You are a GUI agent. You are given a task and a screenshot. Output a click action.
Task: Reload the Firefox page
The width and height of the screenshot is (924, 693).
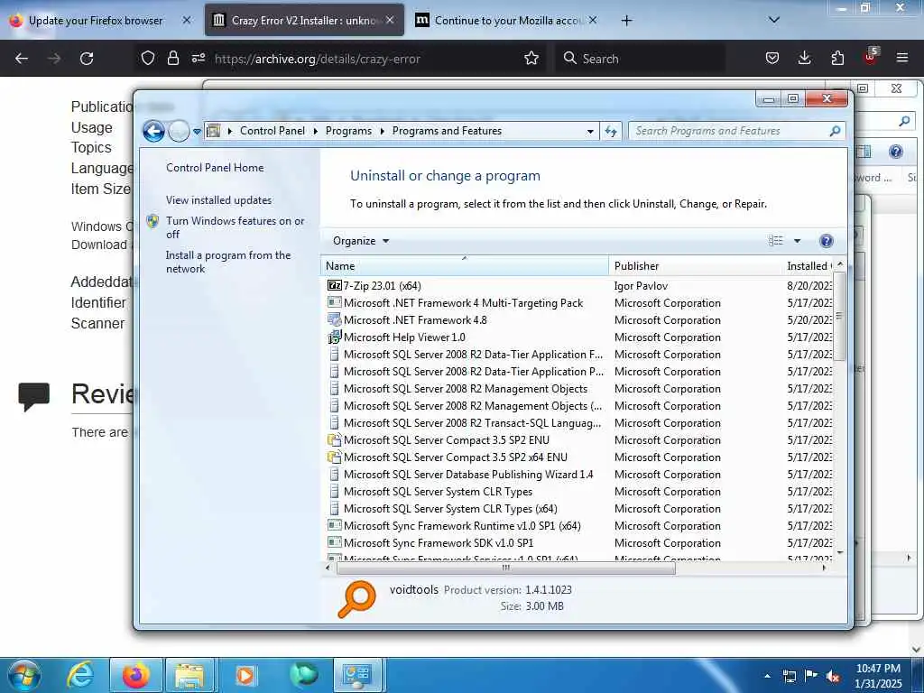click(87, 59)
